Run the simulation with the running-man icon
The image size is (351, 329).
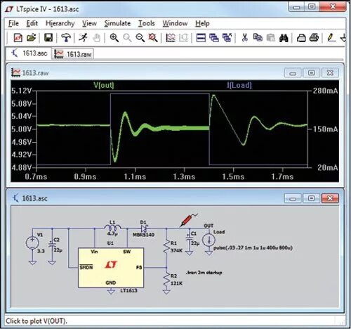click(x=83, y=38)
